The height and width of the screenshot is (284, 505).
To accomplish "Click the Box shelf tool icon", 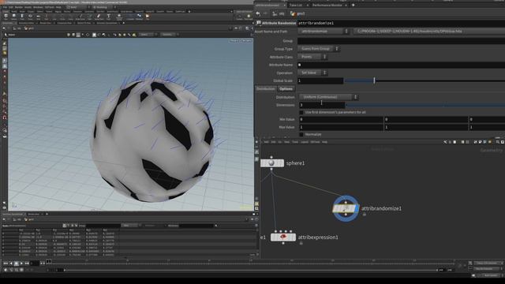I will pyautogui.click(x=6, y=16).
